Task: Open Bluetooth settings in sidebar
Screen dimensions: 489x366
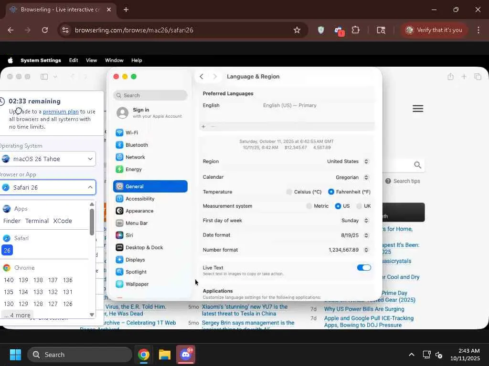Action: tap(150, 145)
